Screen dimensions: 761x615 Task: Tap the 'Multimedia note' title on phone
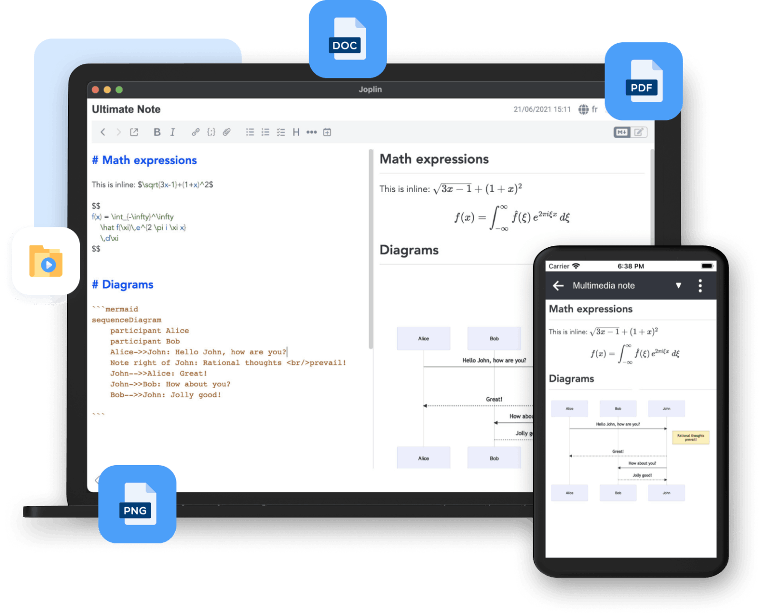(604, 285)
